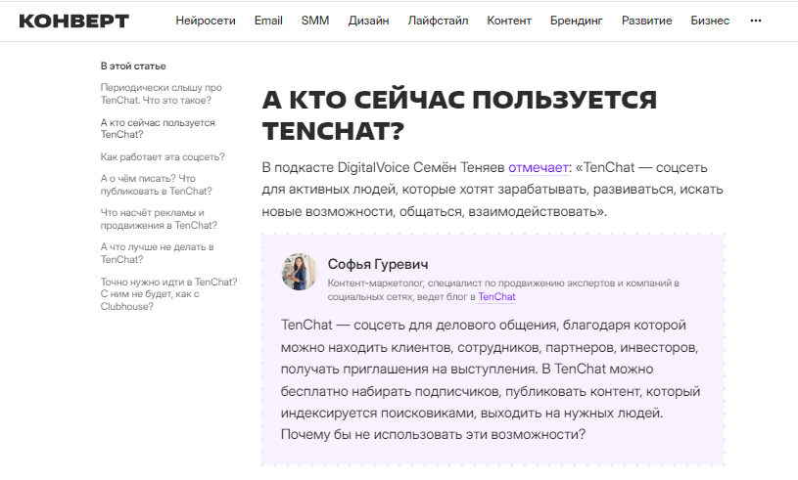Click the author name Софья Гуревич

378,264
